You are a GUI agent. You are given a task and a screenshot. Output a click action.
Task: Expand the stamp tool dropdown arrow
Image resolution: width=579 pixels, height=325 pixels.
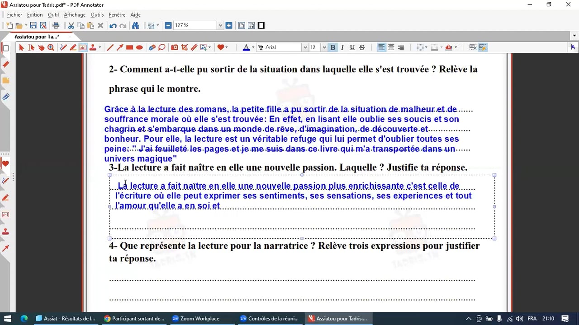(x=100, y=47)
